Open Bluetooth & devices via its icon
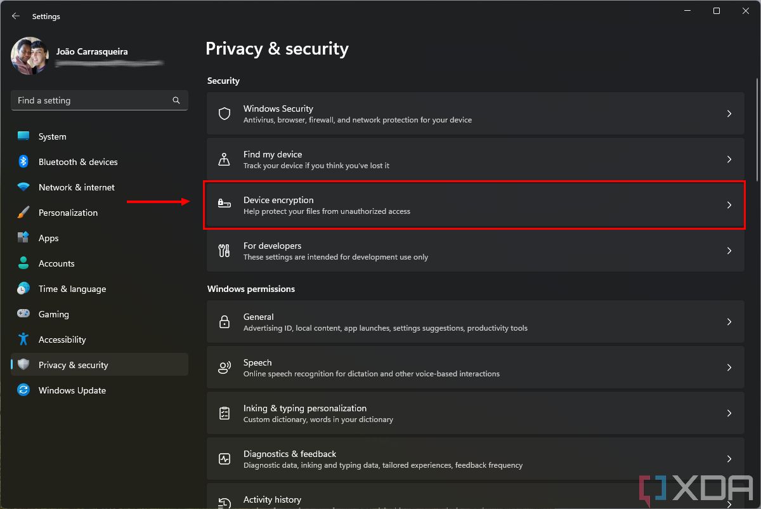Image resolution: width=761 pixels, height=509 pixels. click(x=23, y=162)
